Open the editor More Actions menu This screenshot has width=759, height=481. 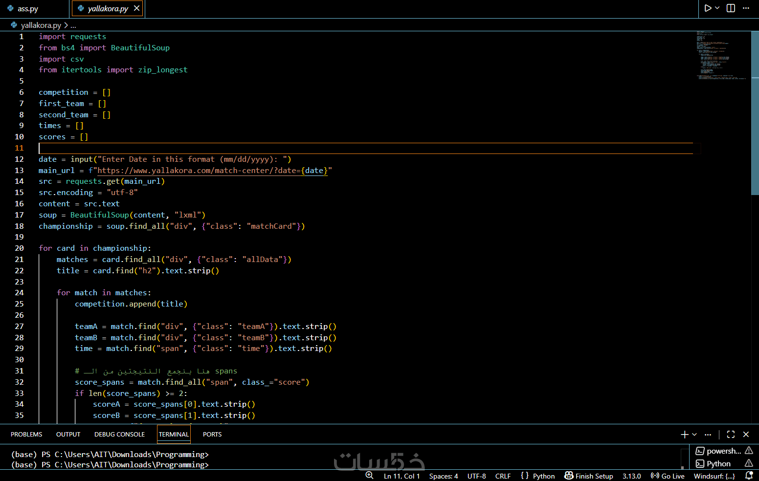pyautogui.click(x=746, y=8)
